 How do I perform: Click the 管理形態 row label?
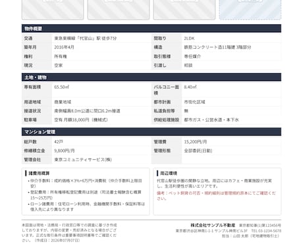(162, 151)
